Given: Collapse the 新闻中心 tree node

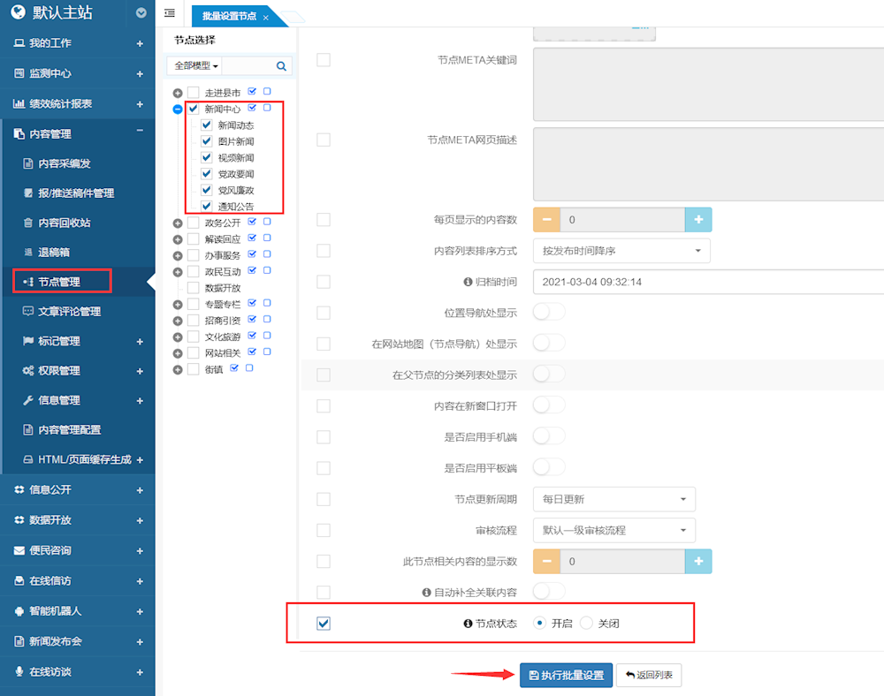Looking at the screenshot, I should click(x=178, y=110).
